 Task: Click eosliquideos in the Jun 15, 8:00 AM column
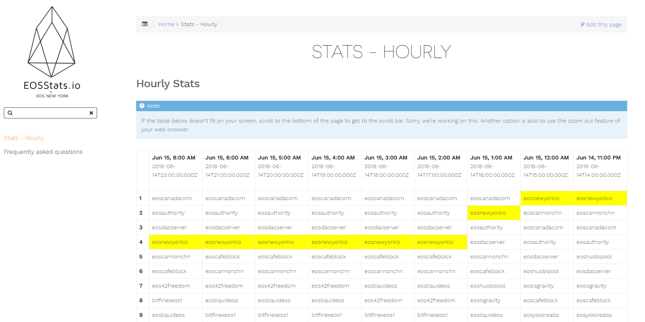(168, 315)
